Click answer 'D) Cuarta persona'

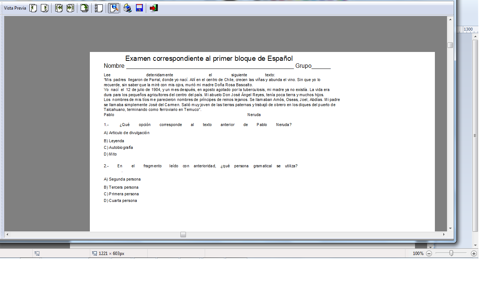click(x=120, y=200)
